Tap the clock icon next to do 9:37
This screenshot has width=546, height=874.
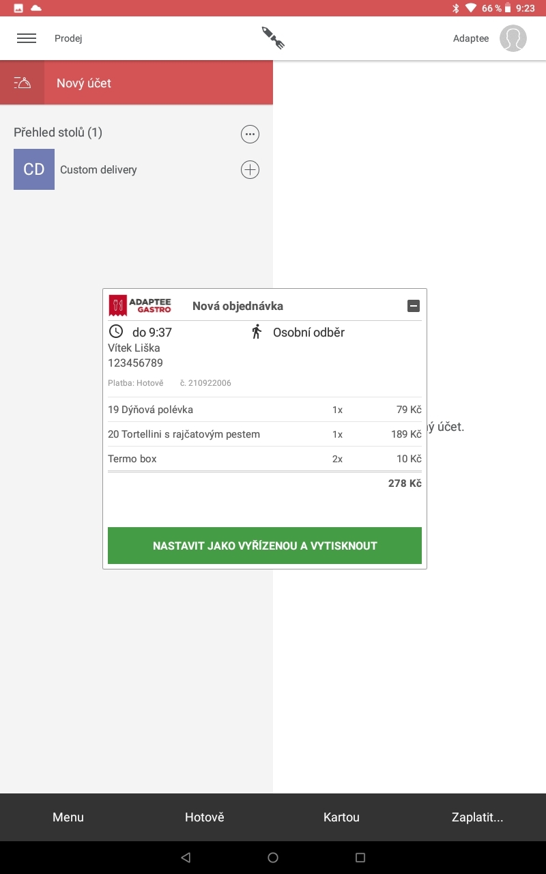pyautogui.click(x=116, y=332)
